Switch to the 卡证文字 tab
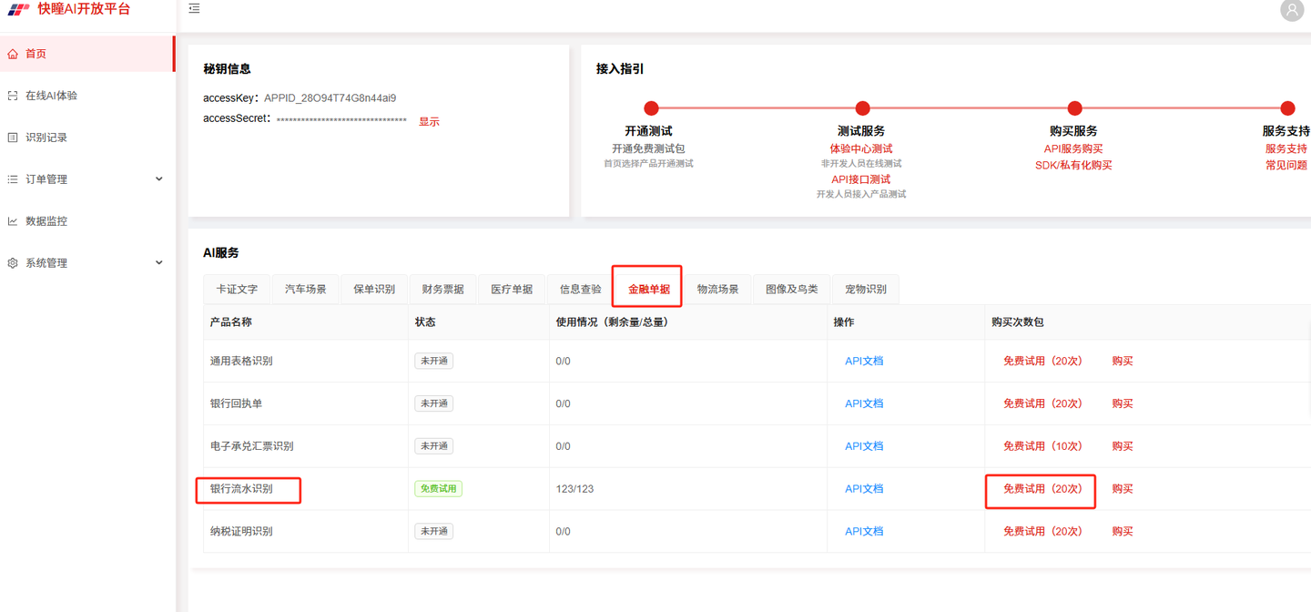Screen dimensions: 1311x612 237,289
